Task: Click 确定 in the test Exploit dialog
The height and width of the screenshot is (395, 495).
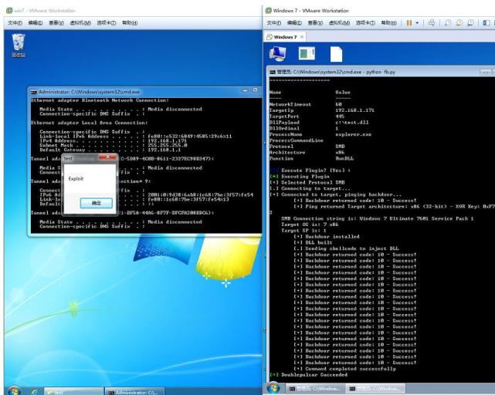Action: [x=97, y=203]
